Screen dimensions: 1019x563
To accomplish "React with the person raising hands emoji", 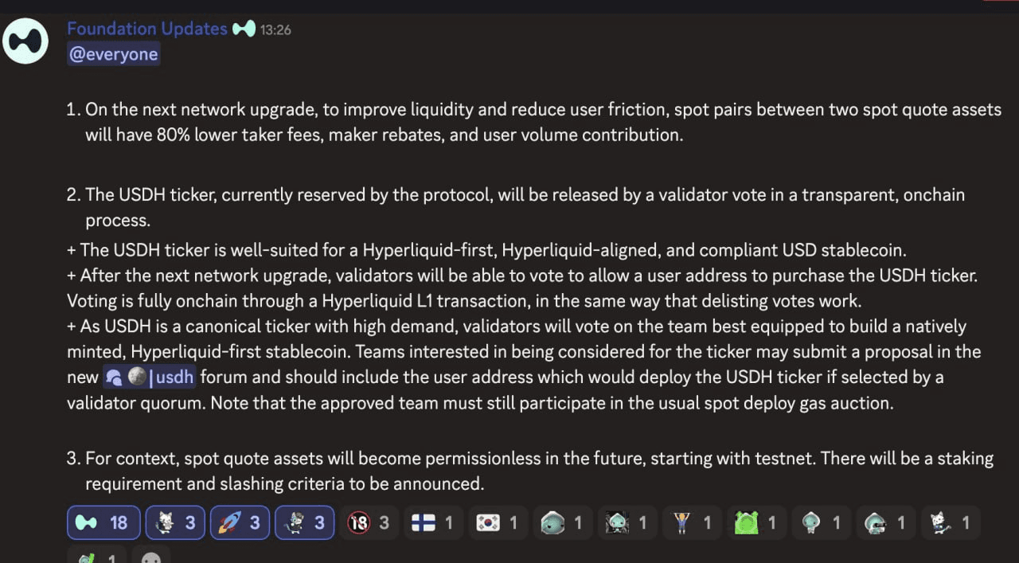I will point(691,522).
